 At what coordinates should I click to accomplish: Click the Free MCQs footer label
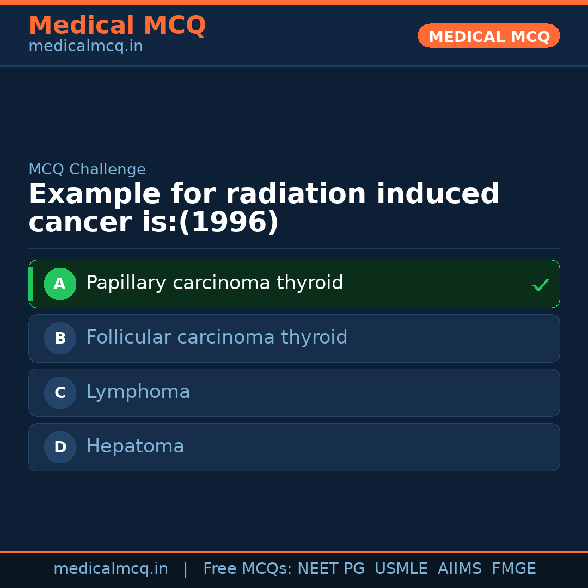tap(247, 569)
